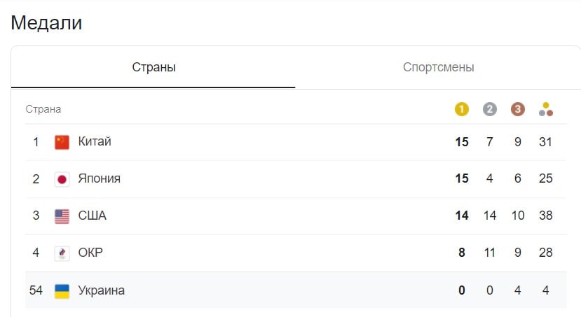Viewport: 581px width, 317px height.
Task: Click the ОКР team emblem icon
Action: click(62, 253)
